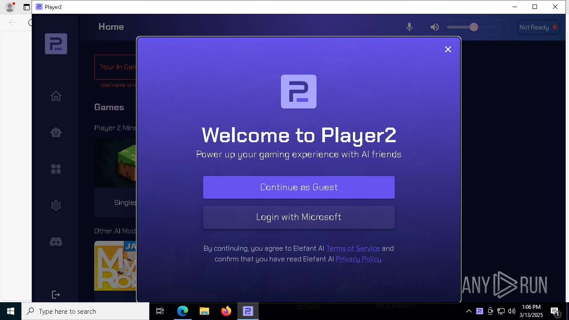Open Settings gear in sidebar

click(56, 205)
